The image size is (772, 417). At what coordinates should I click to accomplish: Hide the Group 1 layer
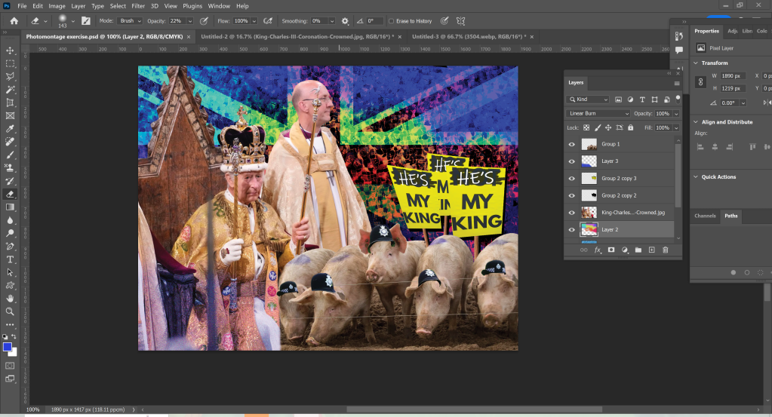coord(571,144)
